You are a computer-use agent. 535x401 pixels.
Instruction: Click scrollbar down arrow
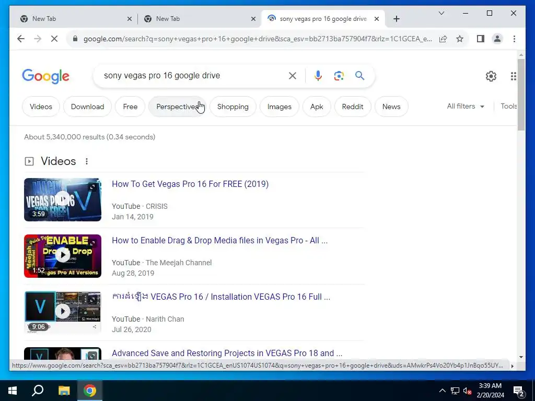pyautogui.click(x=521, y=357)
